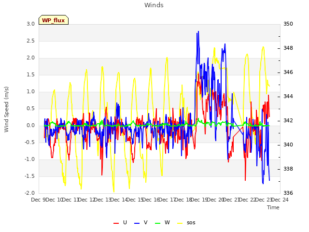The height and width of the screenshot is (232, 309).
Task: Click the WP_flux label box
Action: point(54,20)
